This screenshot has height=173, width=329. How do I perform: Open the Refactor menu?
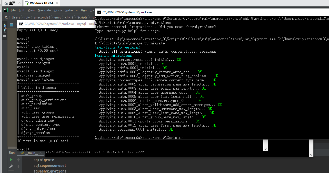tap(72, 10)
